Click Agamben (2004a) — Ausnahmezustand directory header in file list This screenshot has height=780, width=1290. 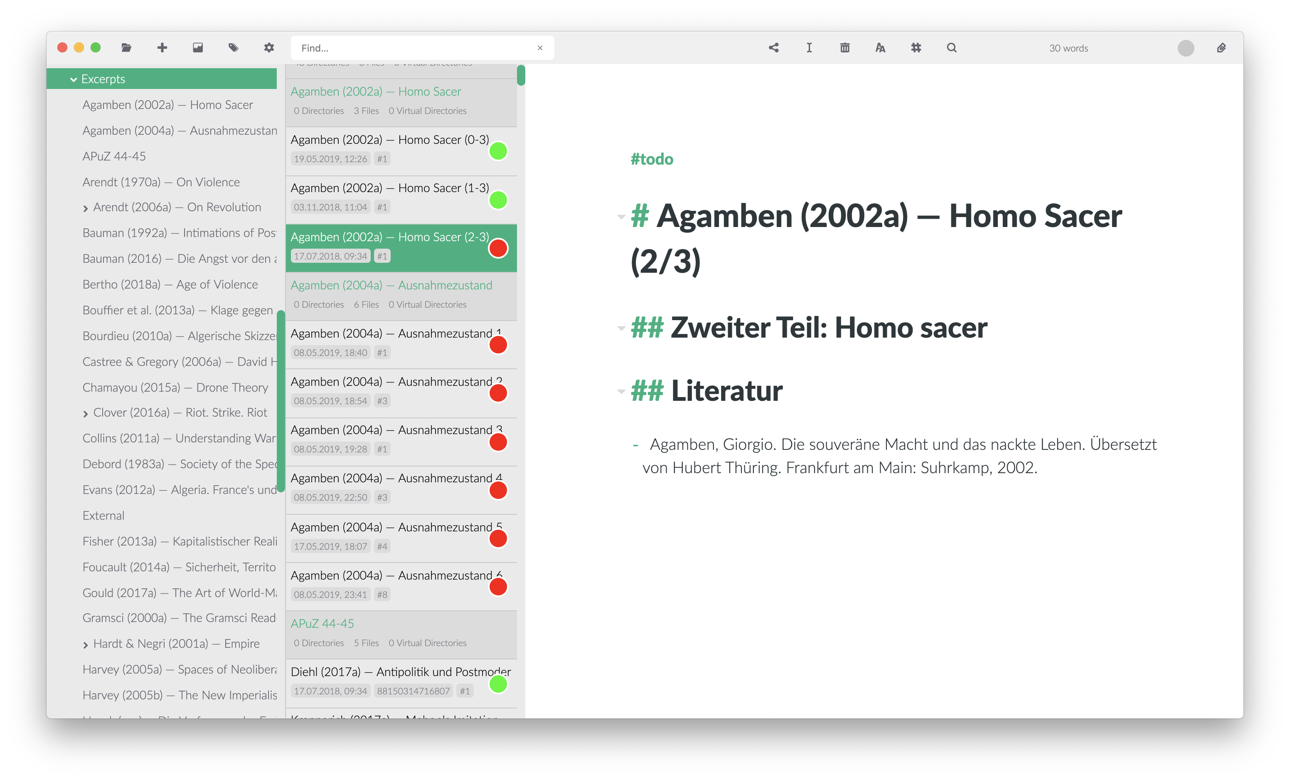tap(401, 296)
